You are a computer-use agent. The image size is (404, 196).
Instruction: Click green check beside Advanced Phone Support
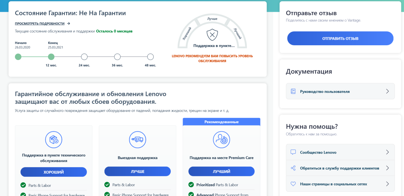[191, 194]
